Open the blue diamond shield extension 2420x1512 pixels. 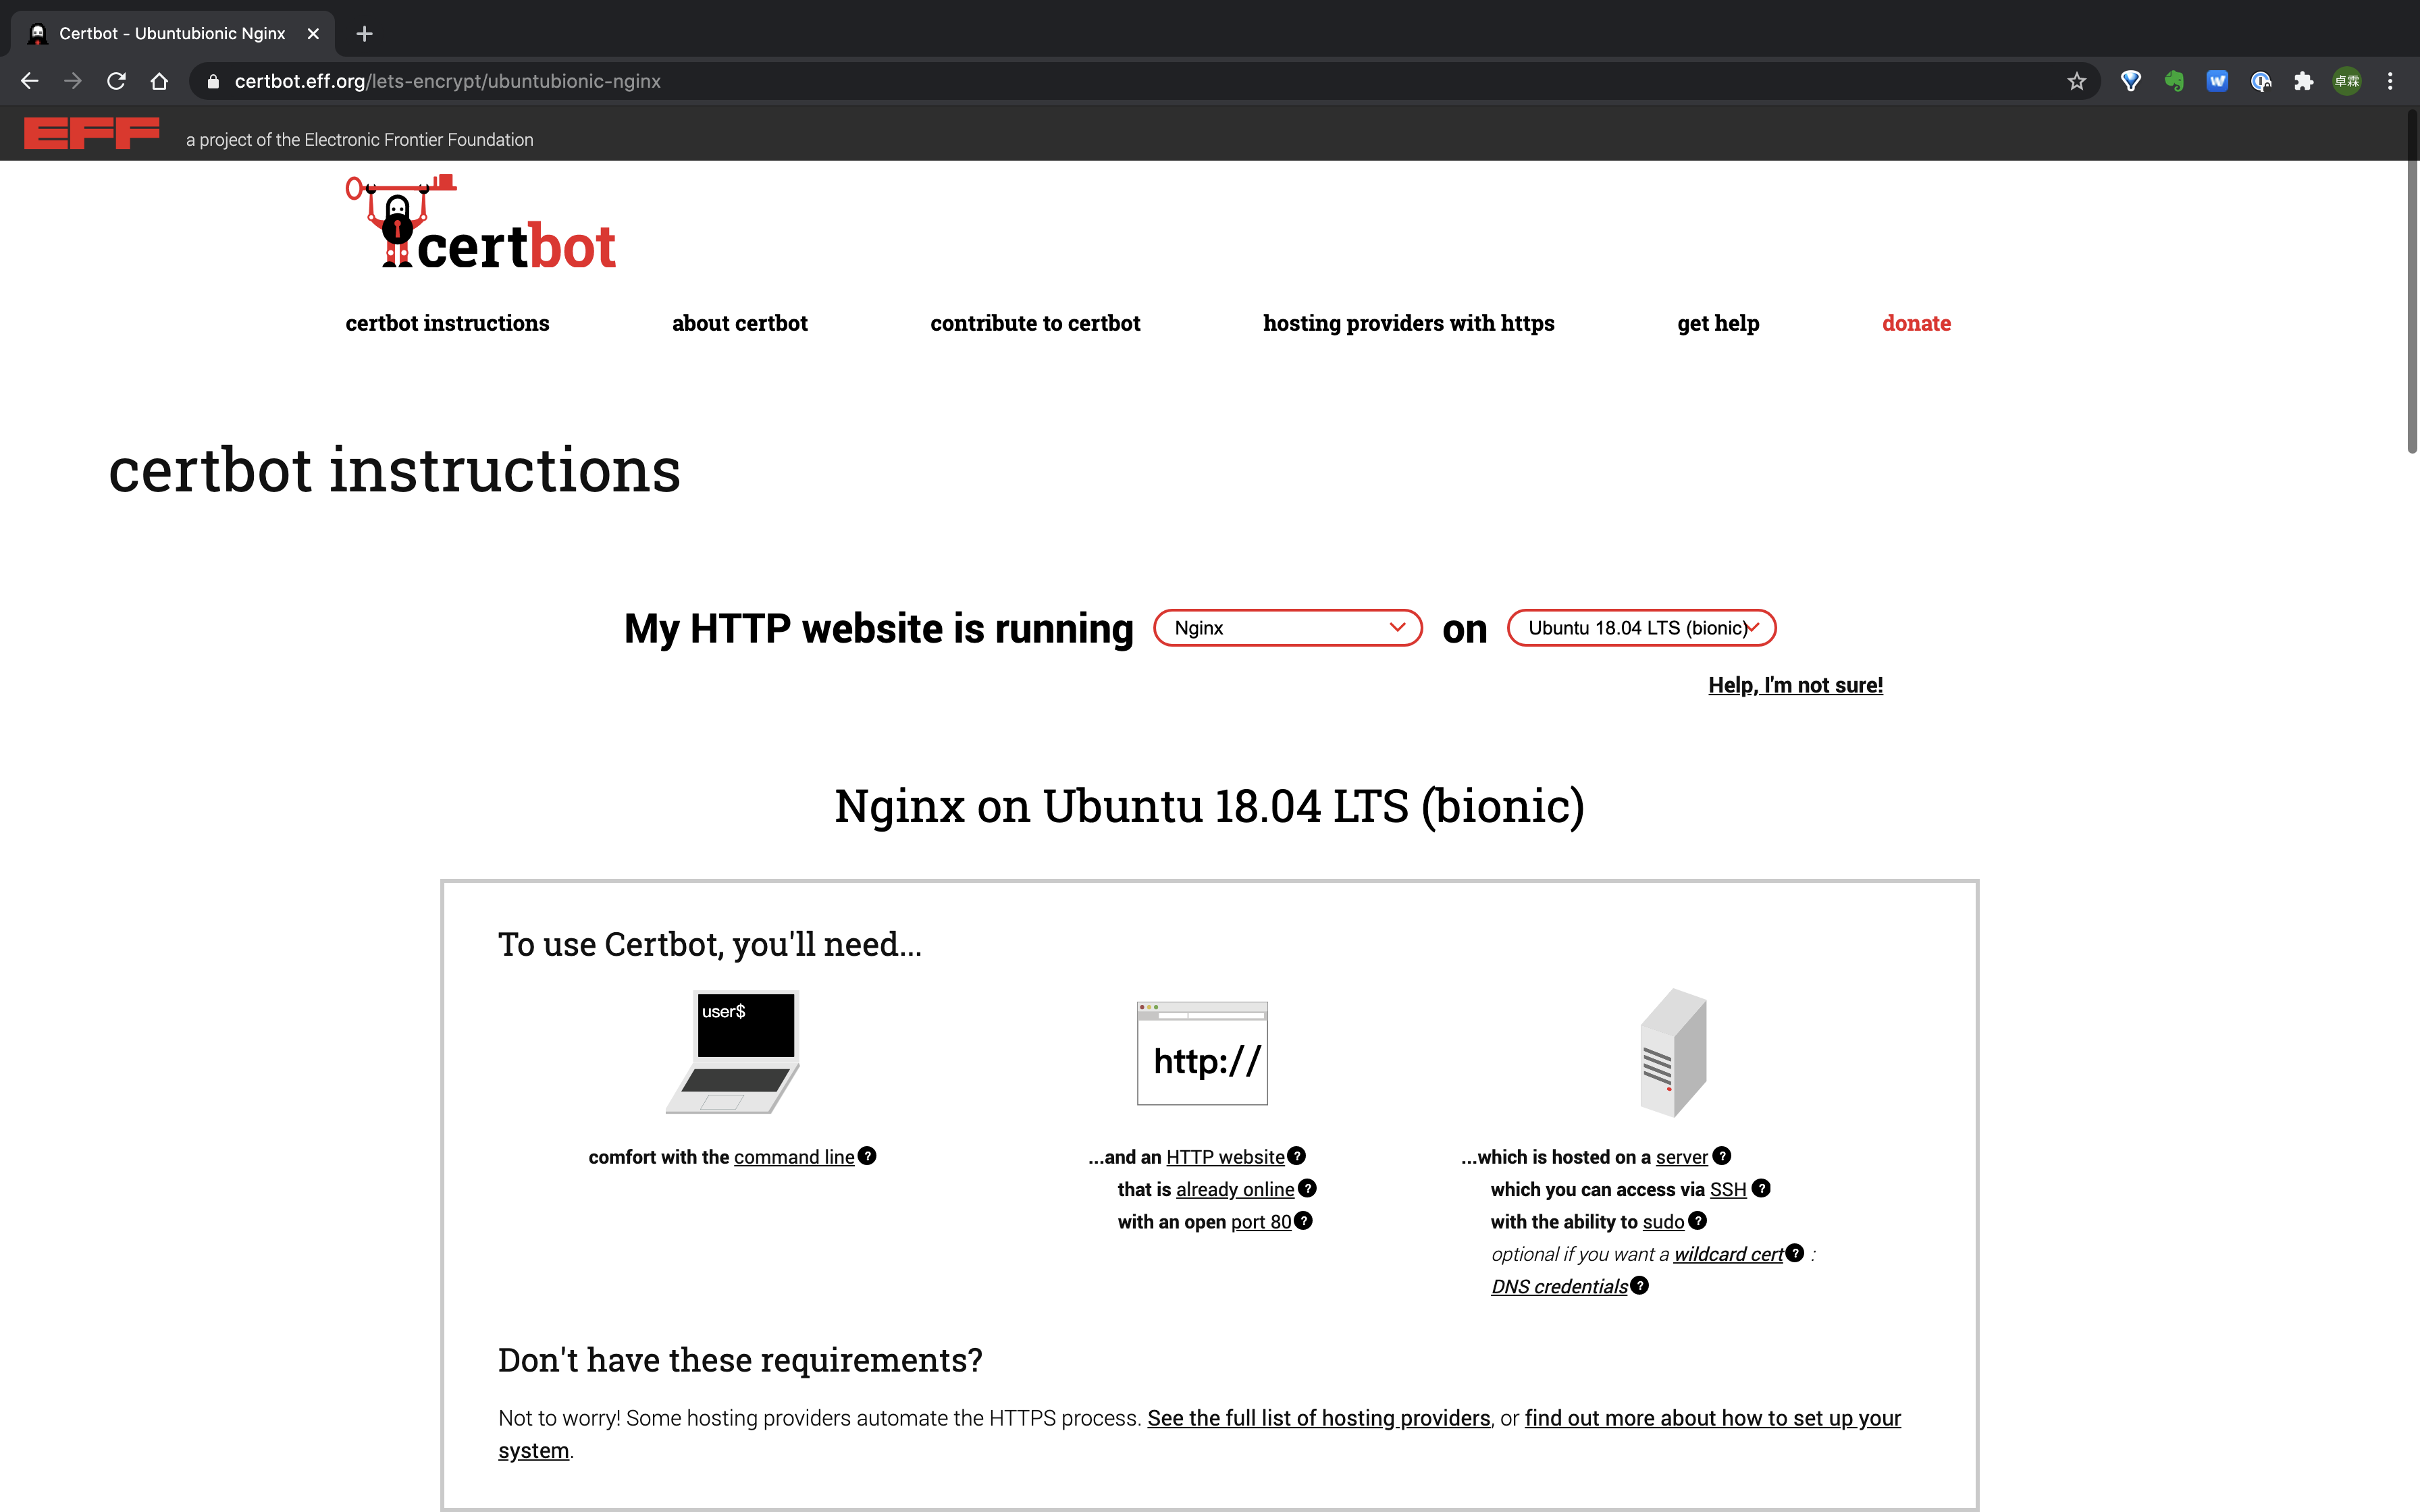pyautogui.click(x=2131, y=81)
